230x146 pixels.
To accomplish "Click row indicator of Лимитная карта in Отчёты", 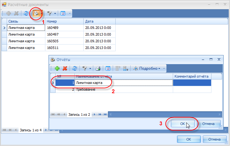I will (53, 83).
